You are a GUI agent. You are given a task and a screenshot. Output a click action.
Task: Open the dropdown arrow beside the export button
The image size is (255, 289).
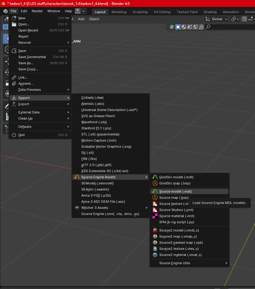(83, 11)
